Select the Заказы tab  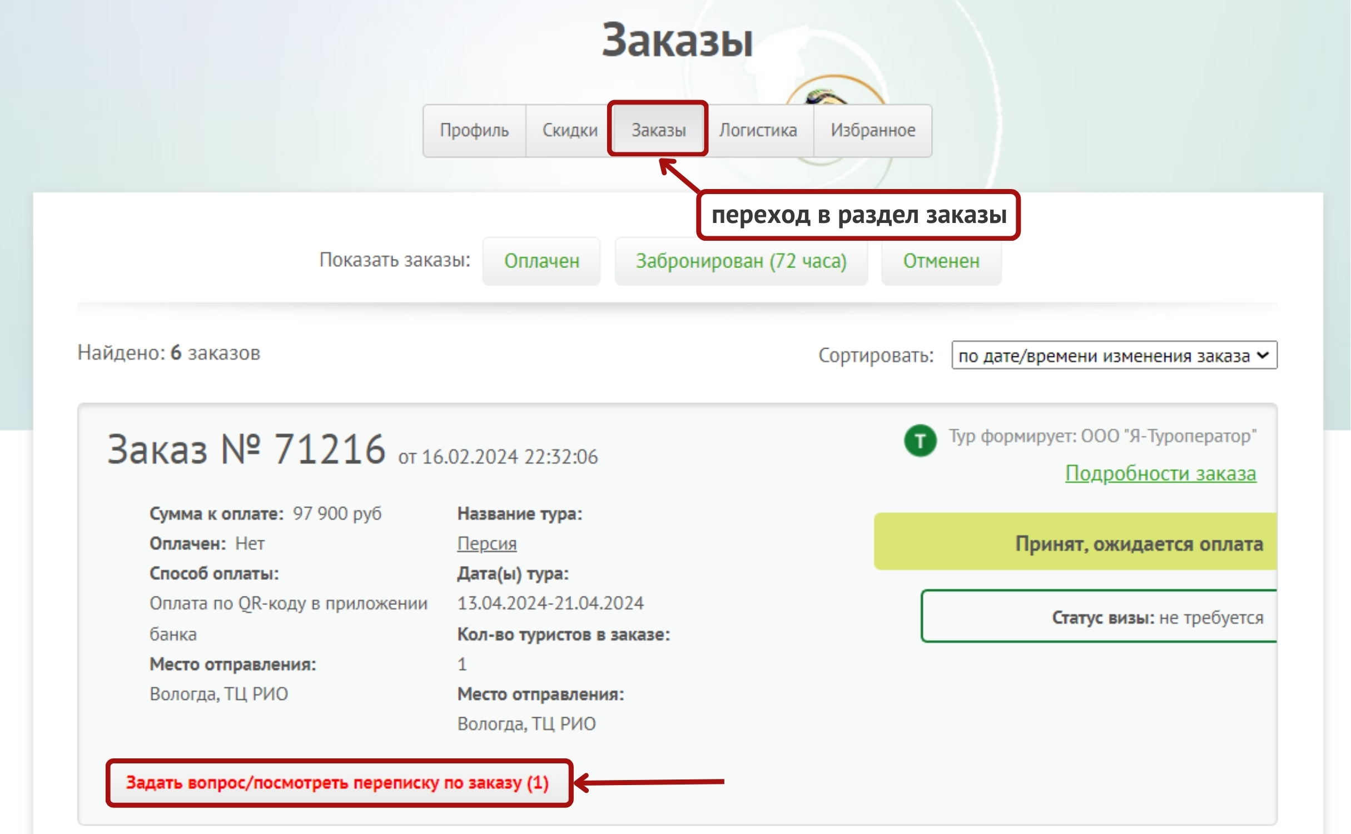658,131
